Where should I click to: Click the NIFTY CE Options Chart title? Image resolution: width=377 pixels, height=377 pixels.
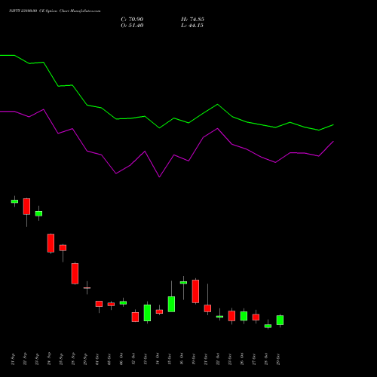[55, 11]
